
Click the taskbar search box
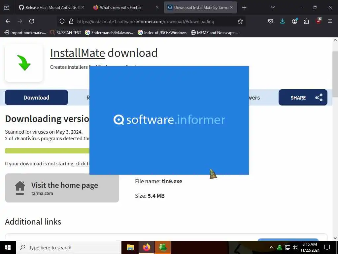[69, 247]
